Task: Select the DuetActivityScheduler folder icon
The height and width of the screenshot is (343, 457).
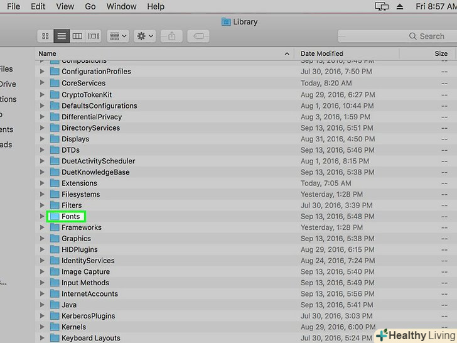Action: coord(55,161)
